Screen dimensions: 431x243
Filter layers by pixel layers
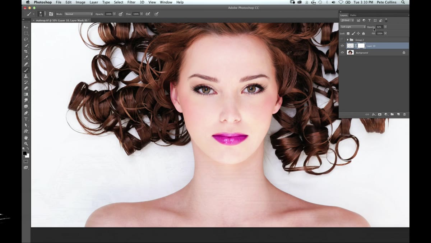pos(358,20)
